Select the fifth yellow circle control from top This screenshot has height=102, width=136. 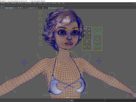(x=40, y=38)
